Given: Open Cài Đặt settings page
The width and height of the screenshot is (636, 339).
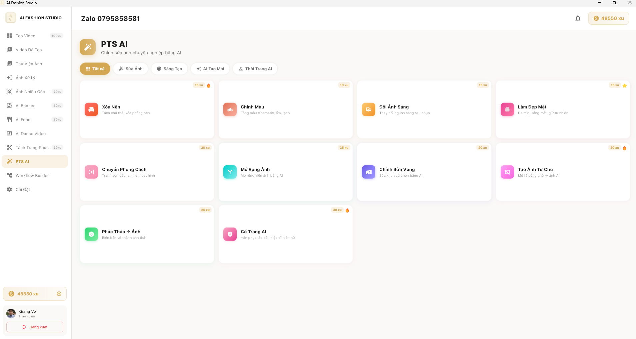Looking at the screenshot, I should click(x=23, y=190).
